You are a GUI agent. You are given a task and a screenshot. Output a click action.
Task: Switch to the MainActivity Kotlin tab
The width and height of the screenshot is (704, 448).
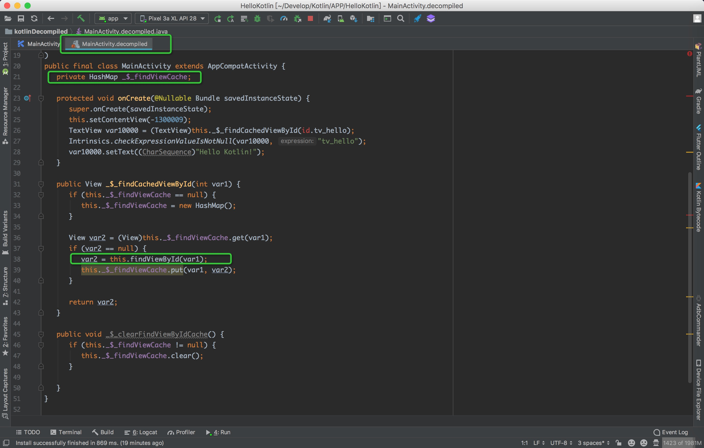39,44
